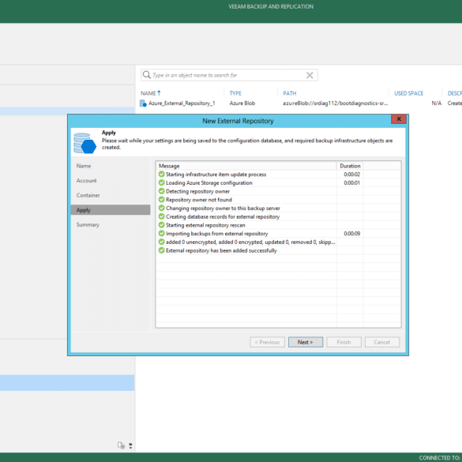This screenshot has width=462, height=462.
Task: Sort by the NAME column header
Action: click(x=148, y=93)
